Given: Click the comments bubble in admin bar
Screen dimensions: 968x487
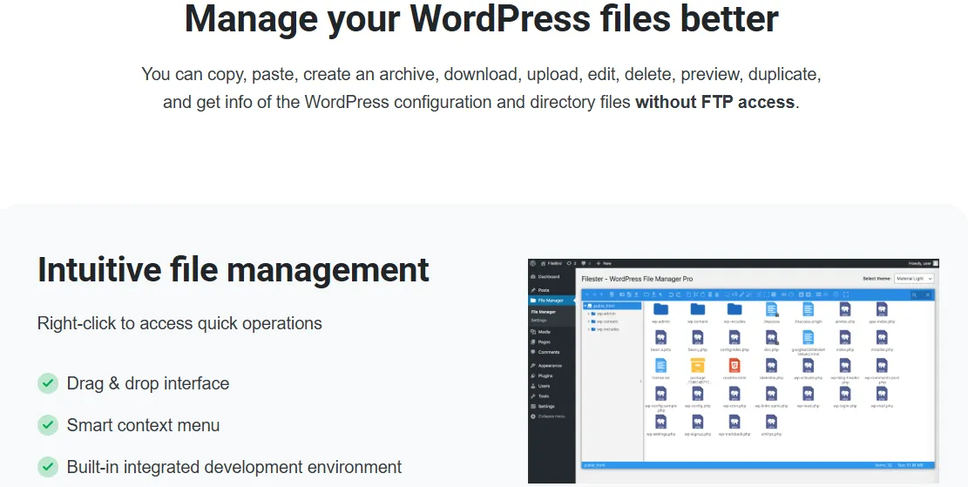Looking at the screenshot, I should [584, 264].
